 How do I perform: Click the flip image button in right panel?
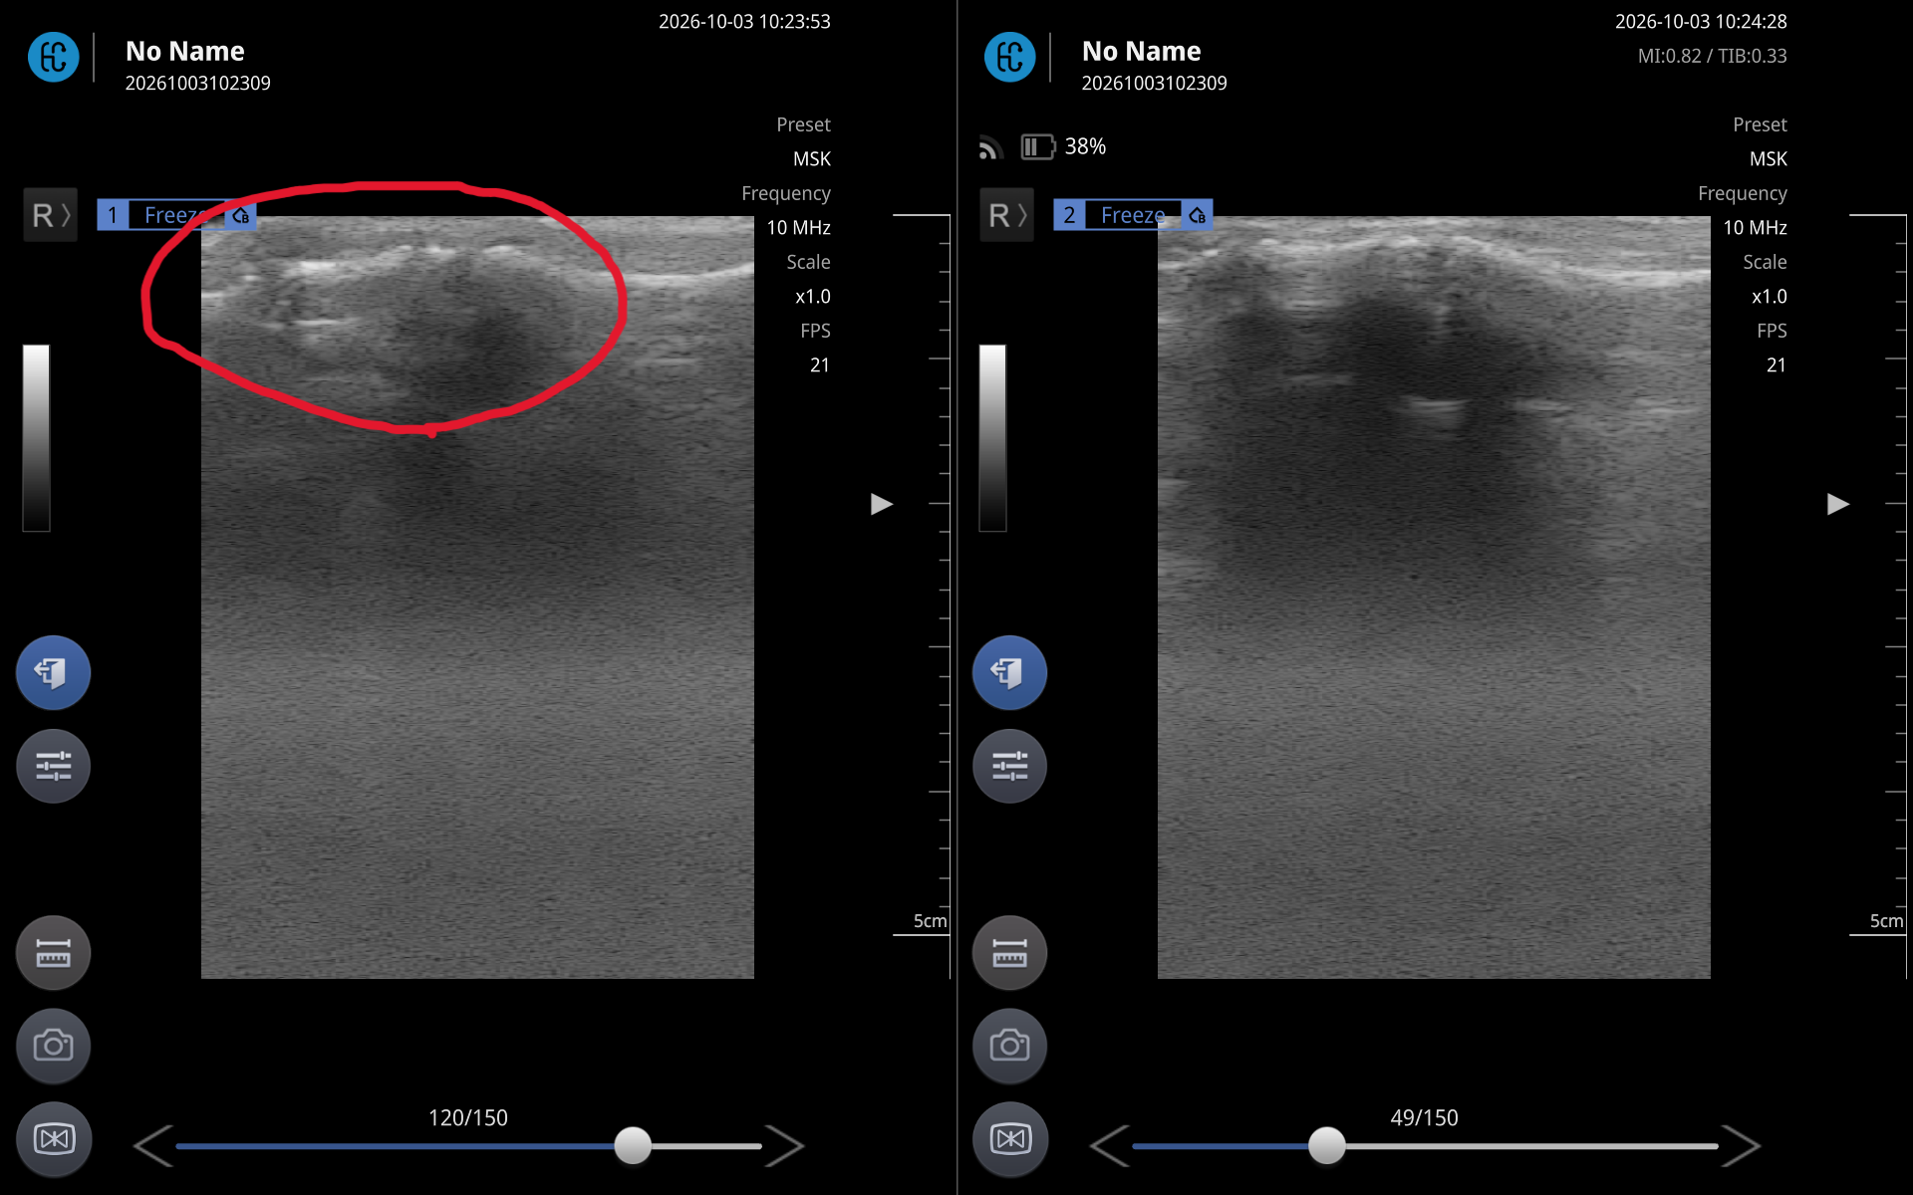(1009, 1138)
